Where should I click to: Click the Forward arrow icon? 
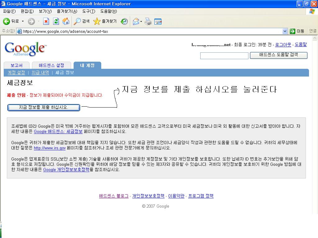(x=31, y=21)
